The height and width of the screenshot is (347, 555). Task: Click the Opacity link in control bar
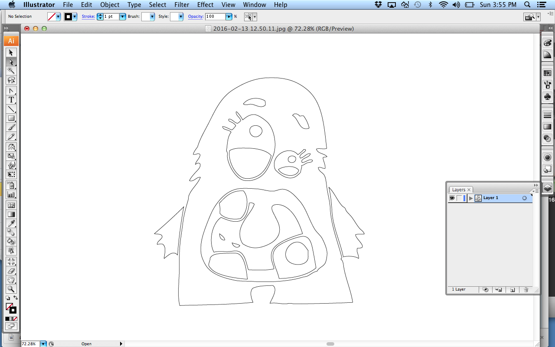click(196, 16)
